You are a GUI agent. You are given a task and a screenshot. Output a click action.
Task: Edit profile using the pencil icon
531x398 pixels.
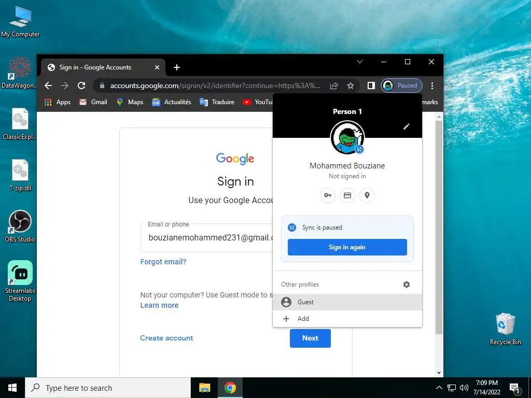407,126
